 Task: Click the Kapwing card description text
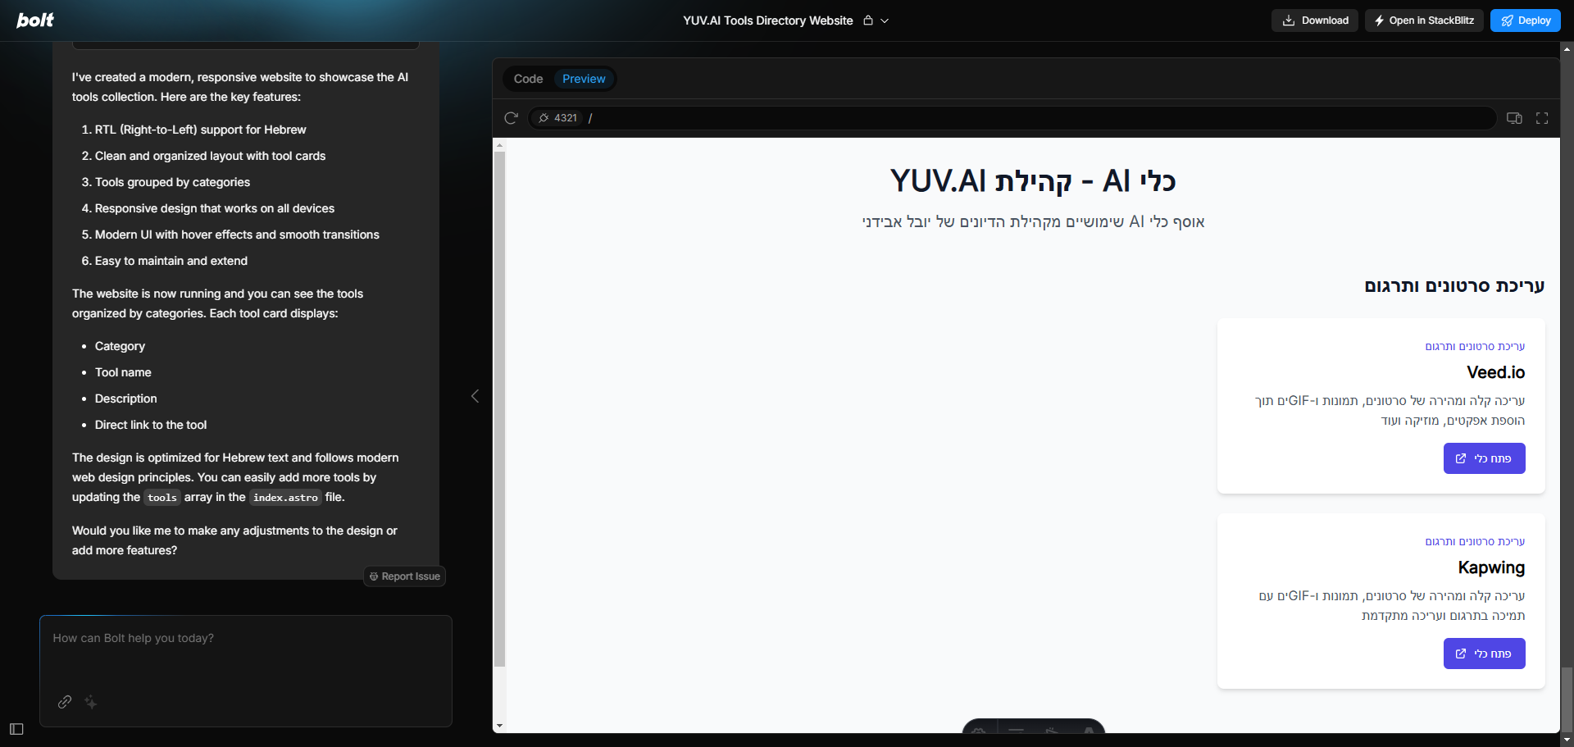(1392, 606)
